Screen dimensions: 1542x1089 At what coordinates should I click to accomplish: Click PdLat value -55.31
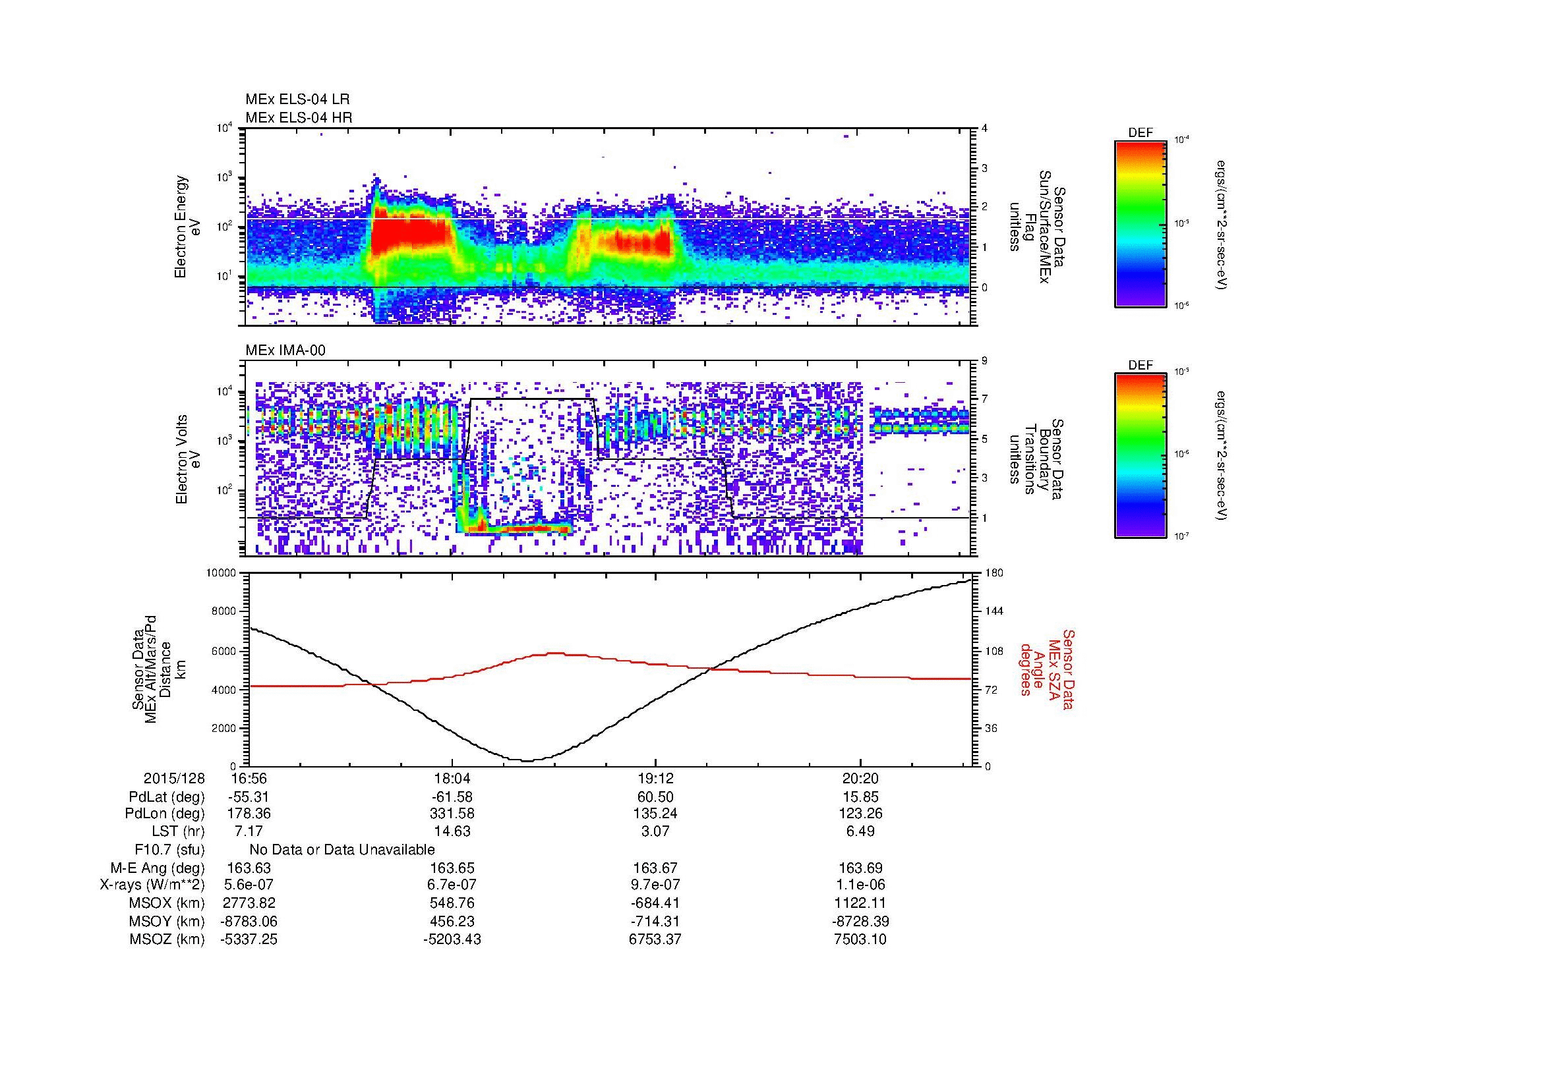pyautogui.click(x=249, y=797)
